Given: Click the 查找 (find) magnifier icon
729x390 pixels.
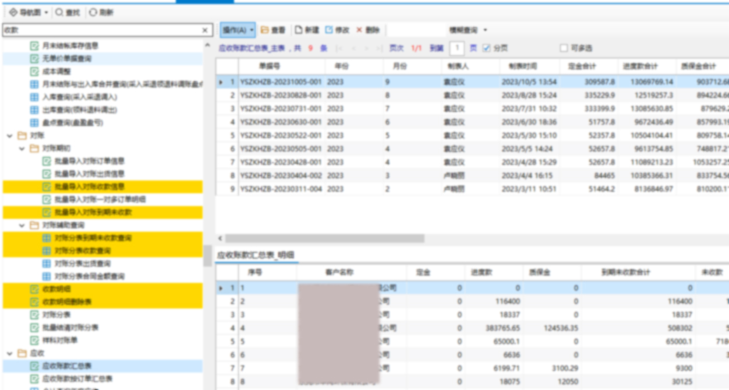Looking at the screenshot, I should click(59, 12).
